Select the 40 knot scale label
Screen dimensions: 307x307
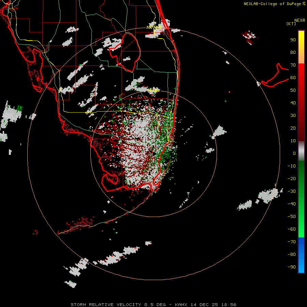293,103
